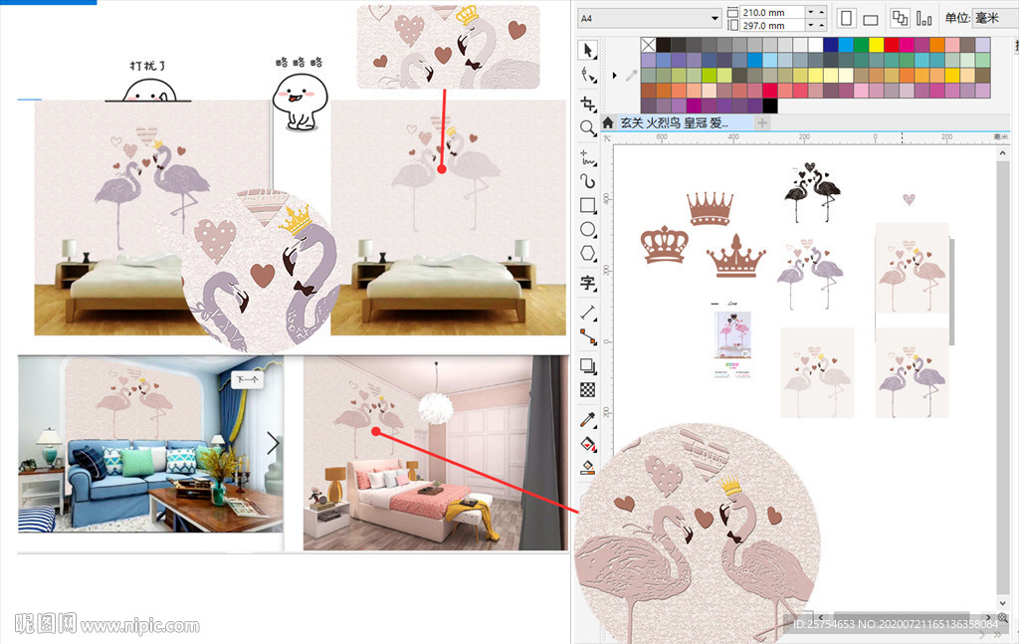Image resolution: width=1019 pixels, height=644 pixels.
Task: Click the next arrow on living room image
Action: [273, 444]
